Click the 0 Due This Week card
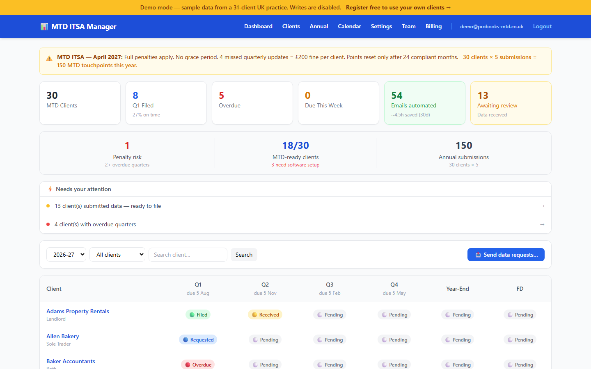 [x=339, y=103]
